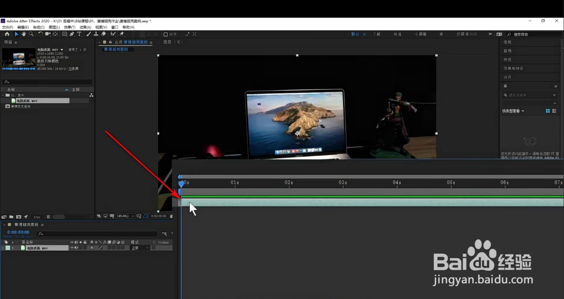Select the Brush tool
The width and height of the screenshot is (564, 299).
pyautogui.click(x=88, y=34)
